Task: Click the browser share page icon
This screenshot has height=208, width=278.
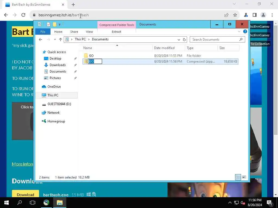Action: (x=226, y=15)
